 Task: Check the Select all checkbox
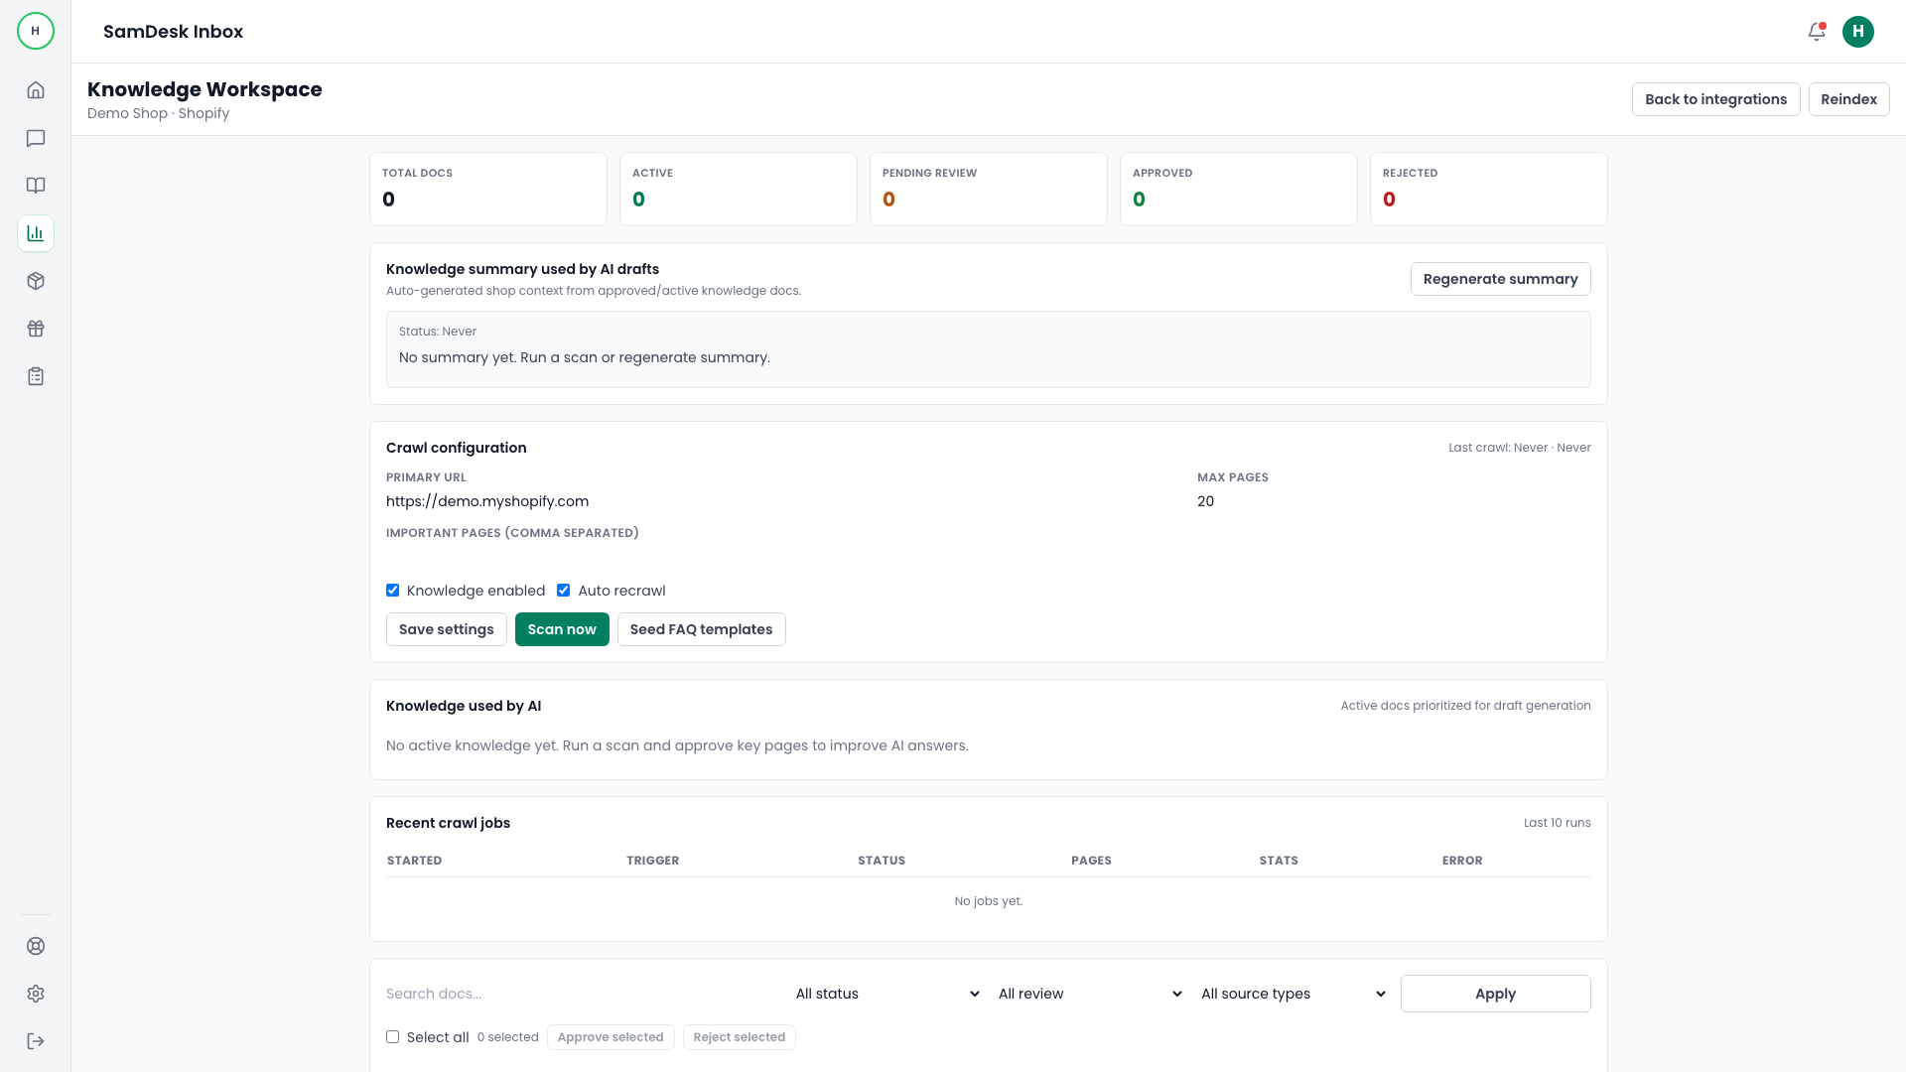tap(393, 1037)
